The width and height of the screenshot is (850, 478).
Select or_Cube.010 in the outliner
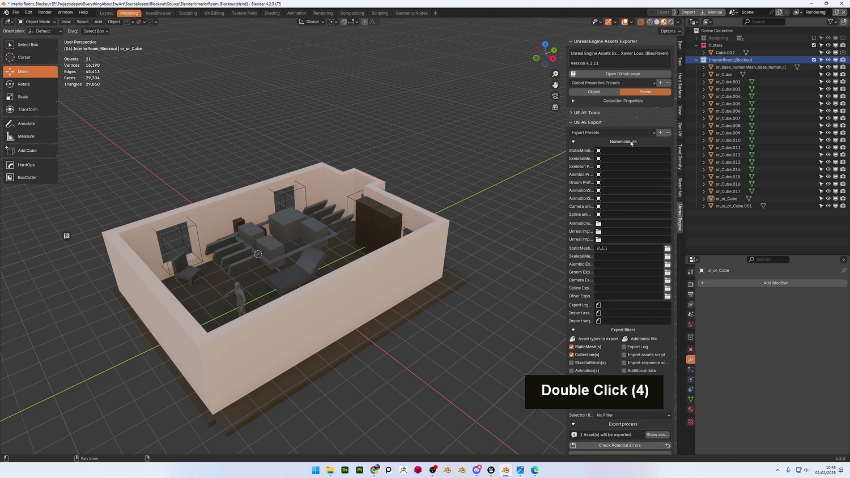click(x=728, y=140)
